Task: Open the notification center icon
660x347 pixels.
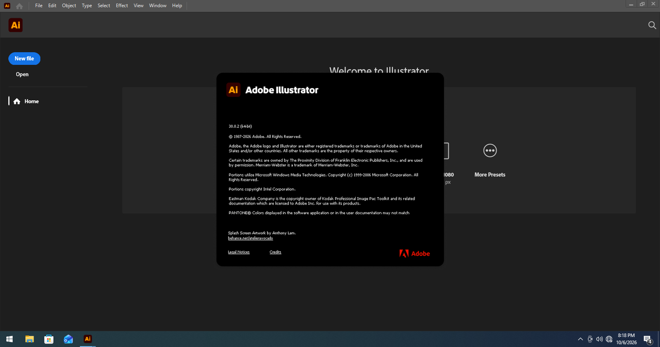Action: coord(648,339)
